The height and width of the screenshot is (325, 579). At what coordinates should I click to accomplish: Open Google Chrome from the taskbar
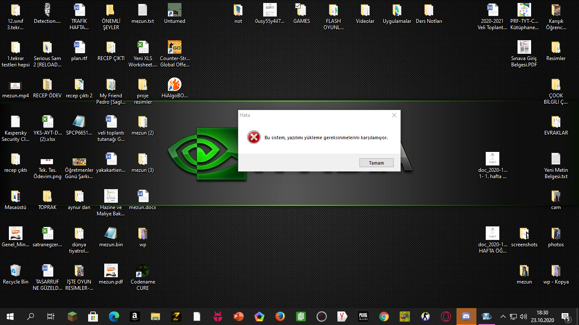pyautogui.click(x=384, y=316)
